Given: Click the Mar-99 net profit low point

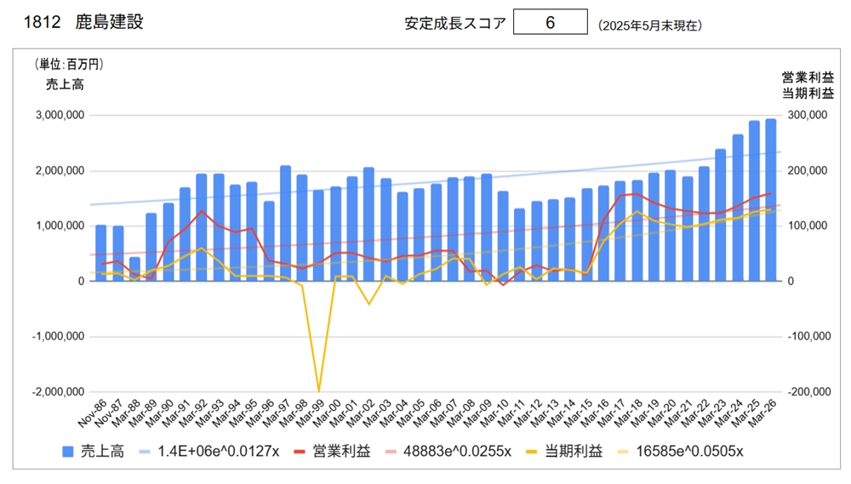Looking at the screenshot, I should [x=318, y=390].
